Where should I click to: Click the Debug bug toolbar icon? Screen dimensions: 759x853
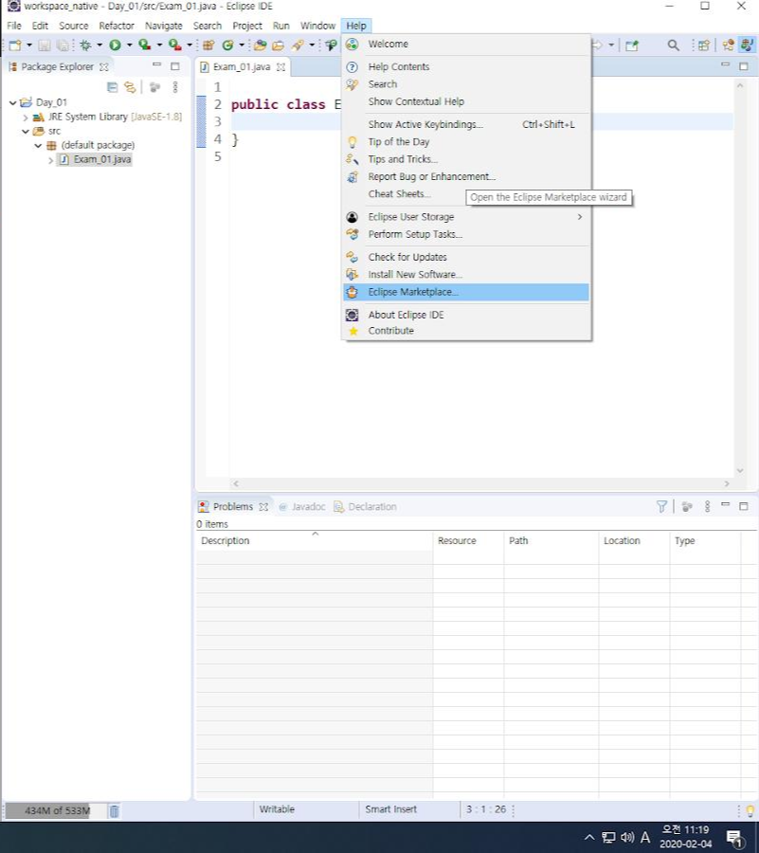pyautogui.click(x=85, y=45)
